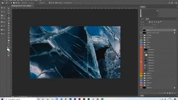Toggle visibility of the yellow-labeled group

tap(141, 76)
